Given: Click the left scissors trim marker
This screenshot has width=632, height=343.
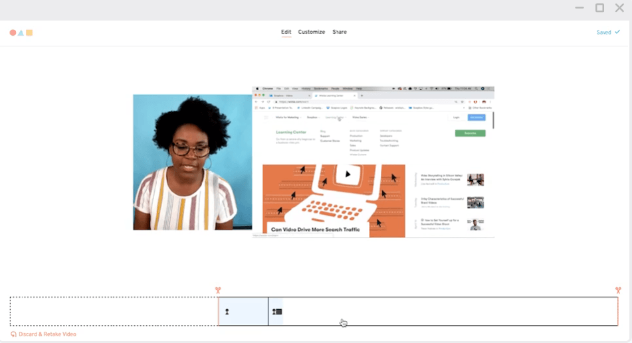Looking at the screenshot, I should click(218, 291).
